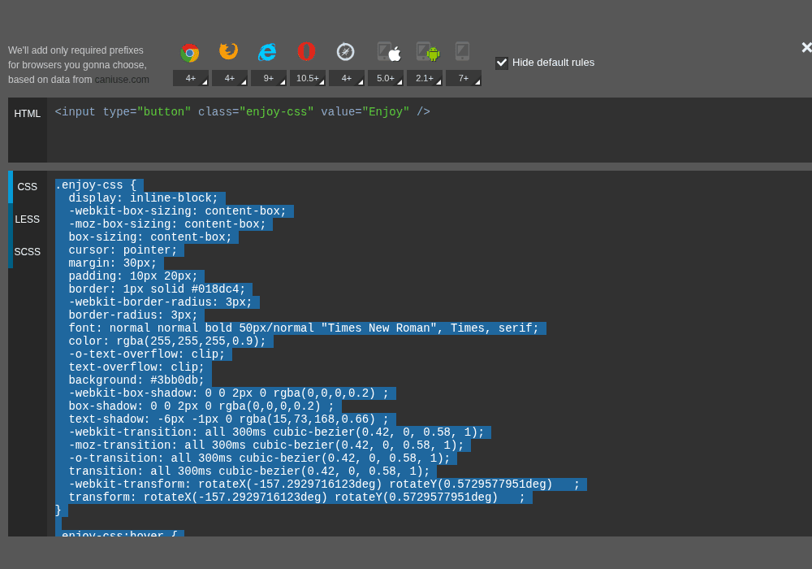This screenshot has width=812, height=569.
Task: Open Android version dropdown showing 2.1+
Action: point(425,78)
